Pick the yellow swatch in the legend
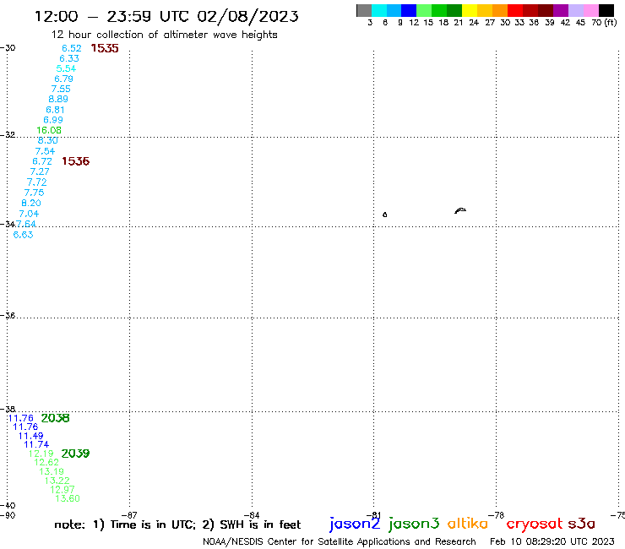 point(470,10)
